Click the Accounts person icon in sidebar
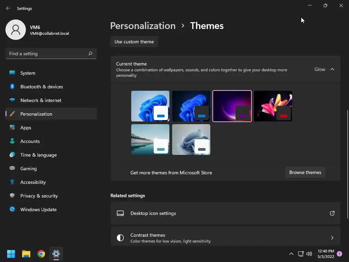This screenshot has height=262, width=349. click(12, 141)
